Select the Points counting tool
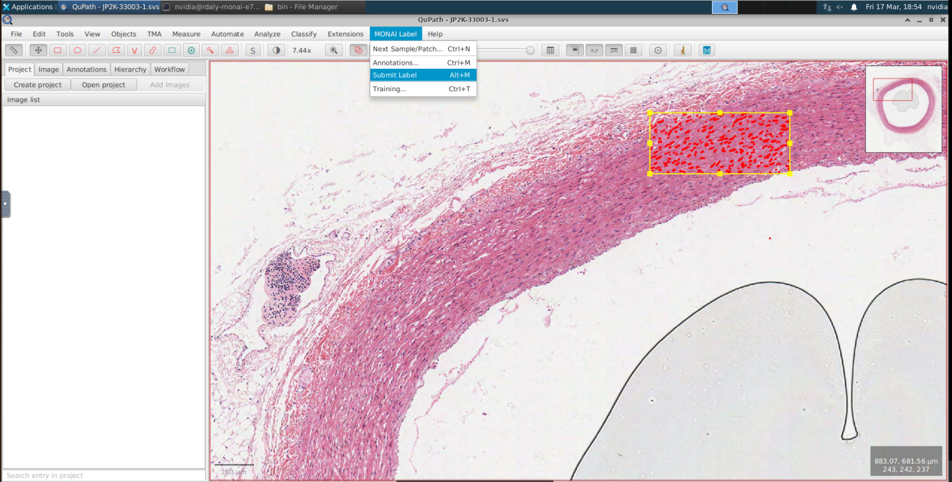 229,50
